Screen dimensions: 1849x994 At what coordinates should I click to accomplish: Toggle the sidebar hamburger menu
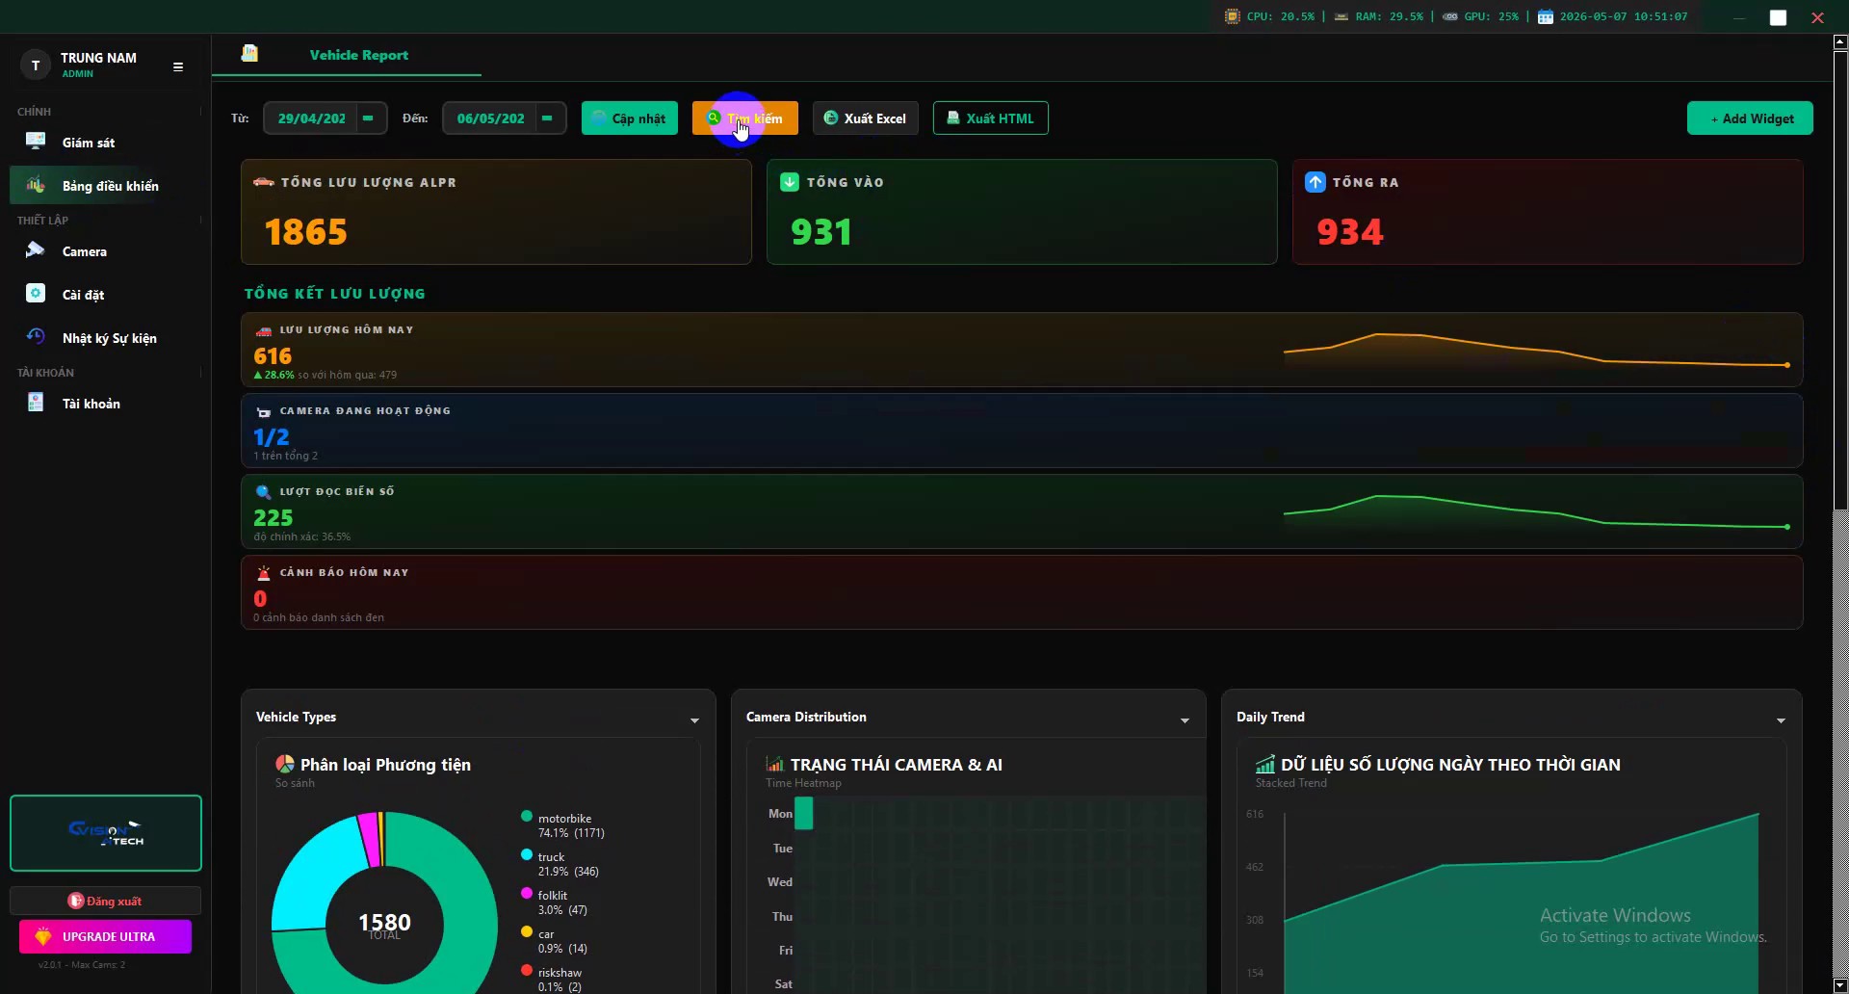pyautogui.click(x=178, y=66)
